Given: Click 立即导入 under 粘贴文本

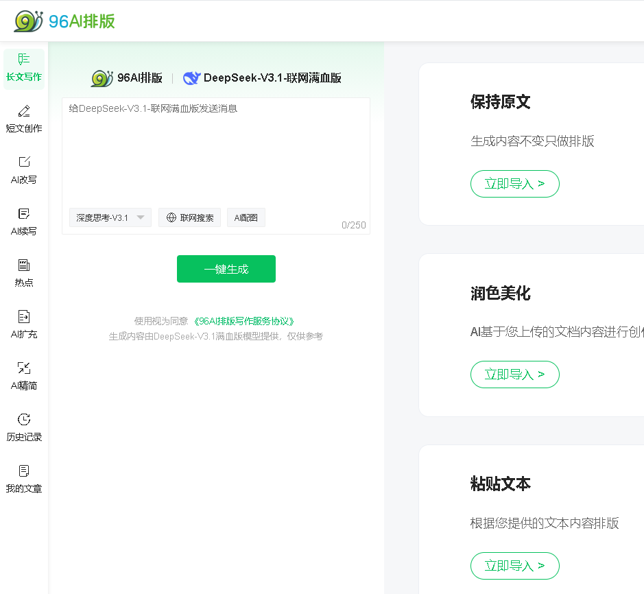Looking at the screenshot, I should 514,566.
